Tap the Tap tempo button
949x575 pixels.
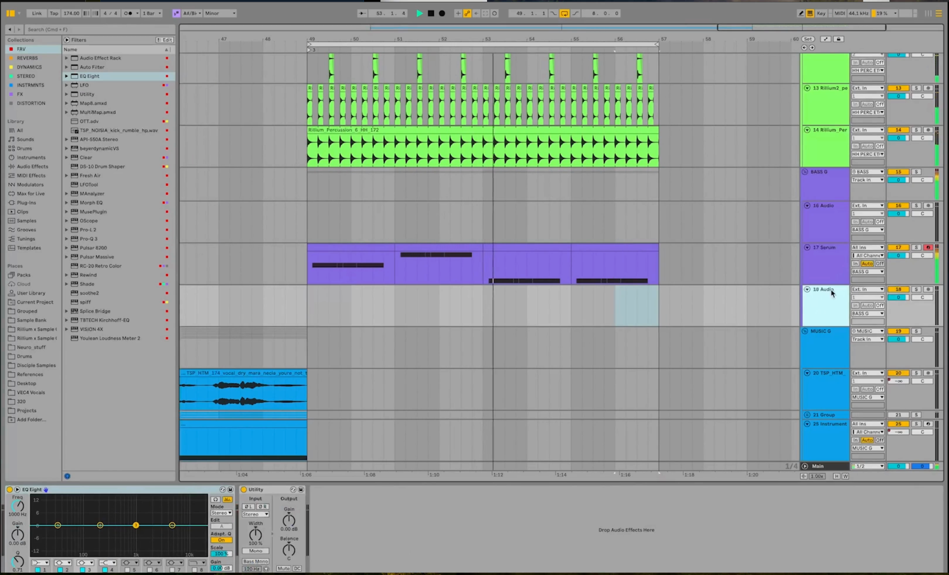point(54,13)
